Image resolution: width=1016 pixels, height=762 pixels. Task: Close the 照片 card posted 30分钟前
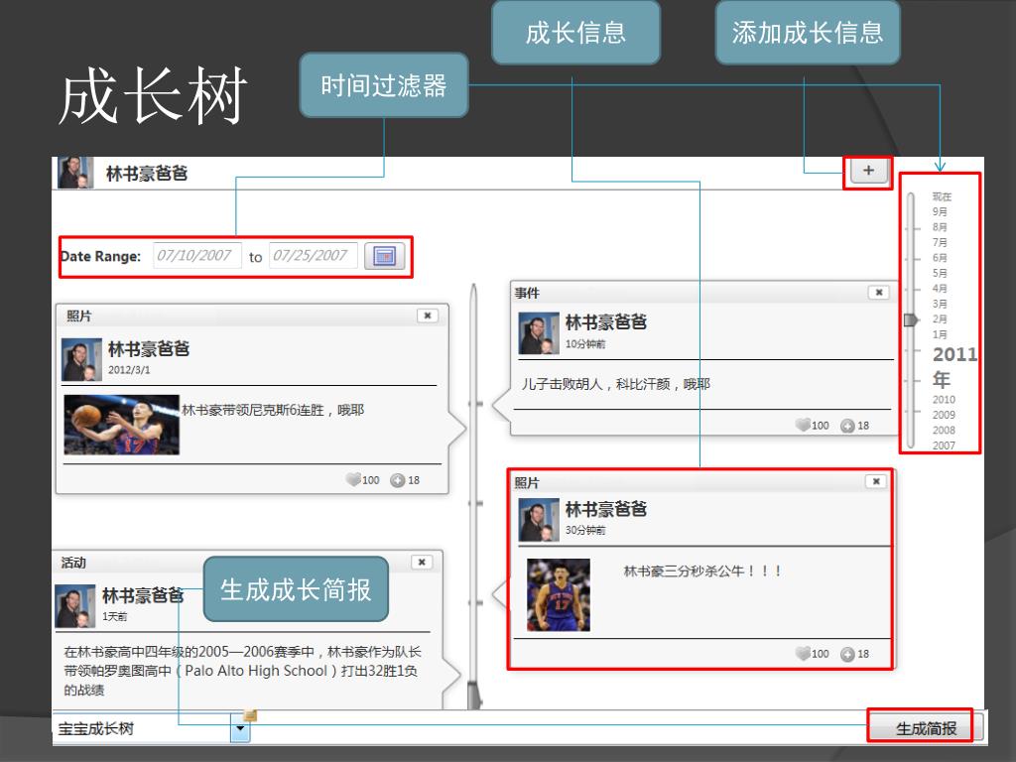(876, 481)
